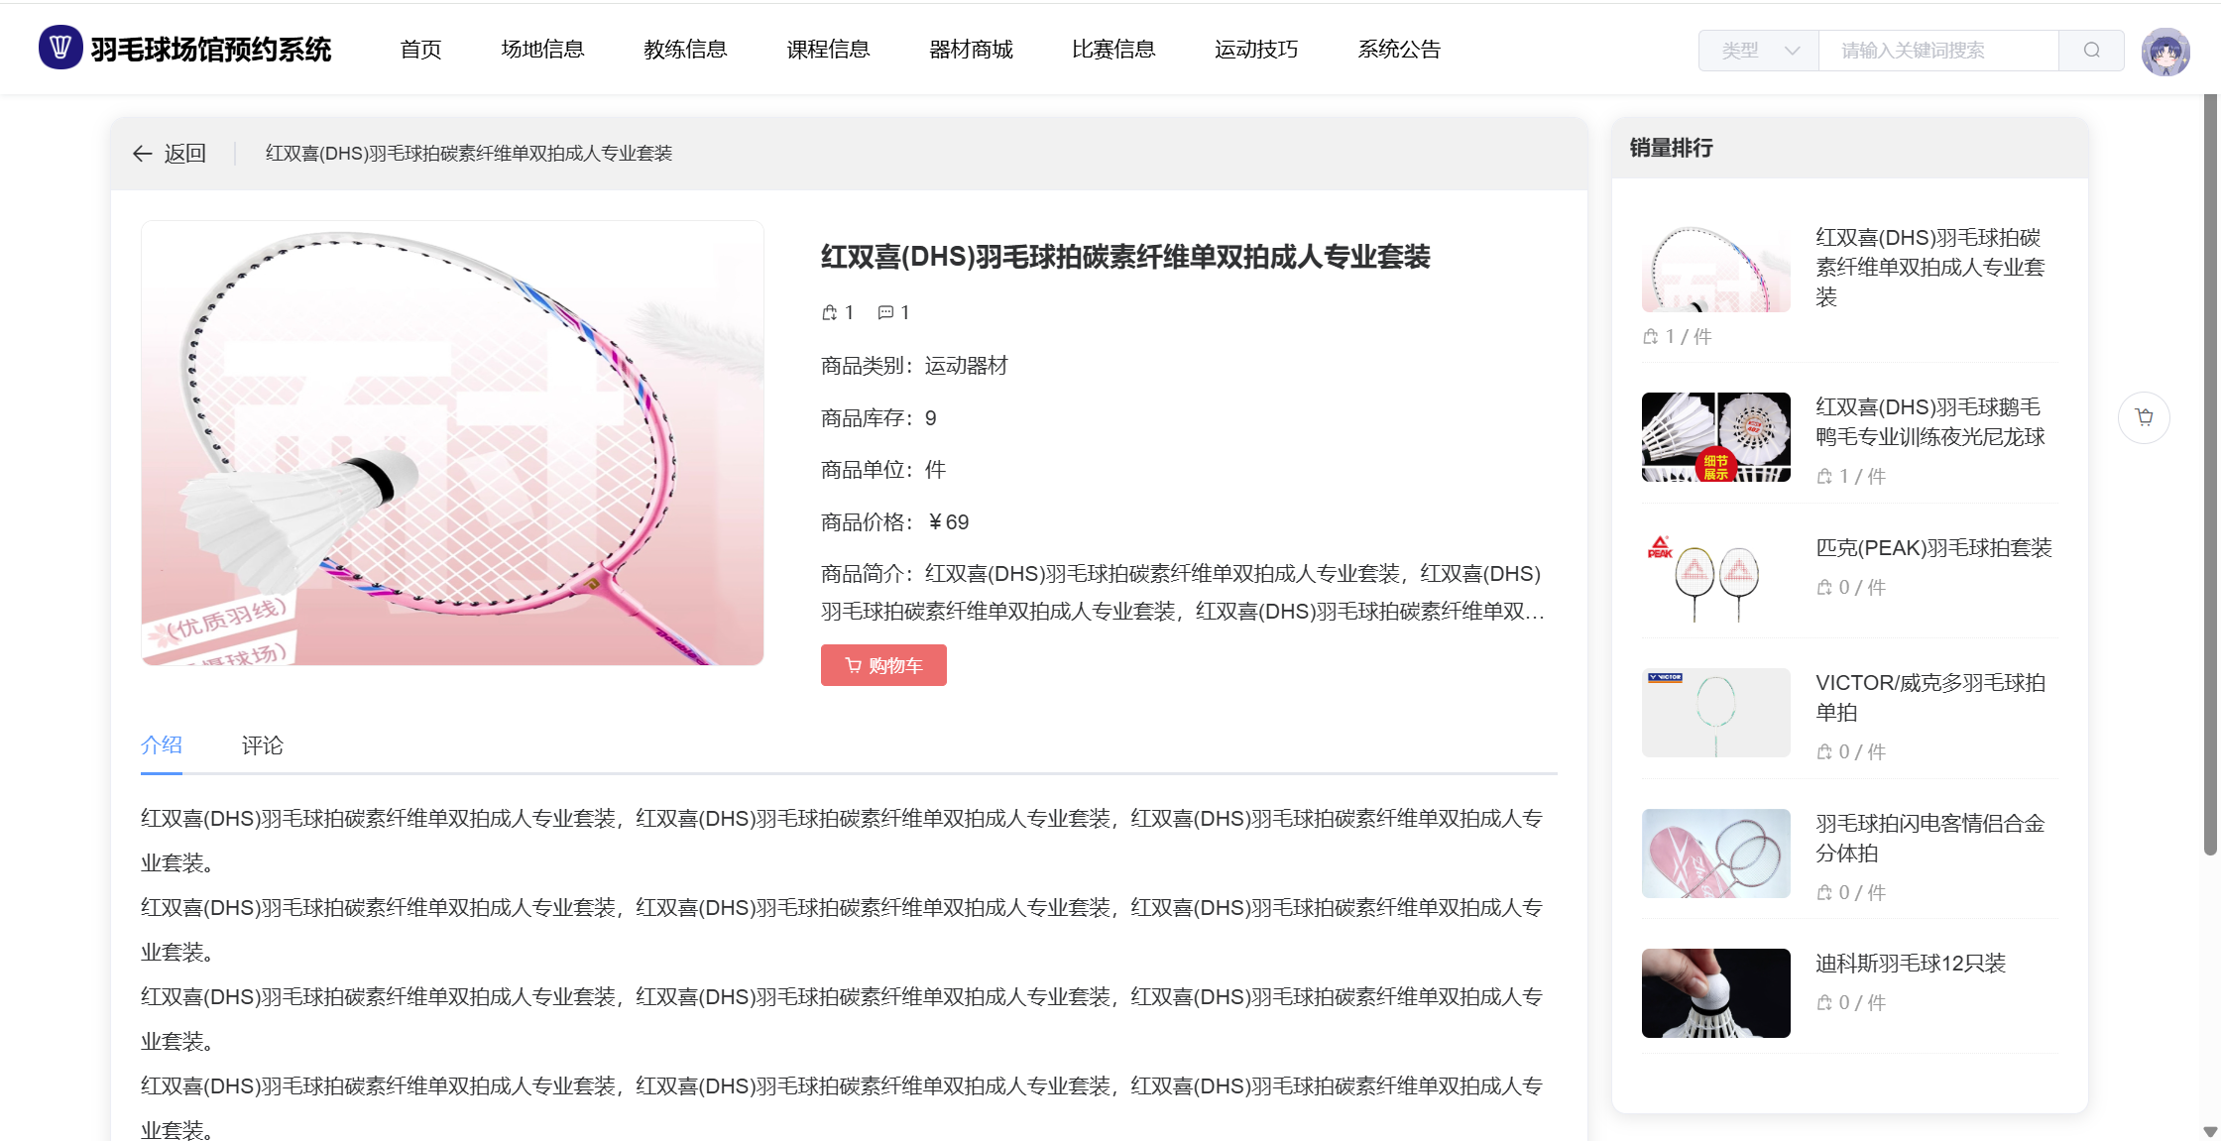Click the back arrow icon
The height and width of the screenshot is (1141, 2221).
click(143, 154)
